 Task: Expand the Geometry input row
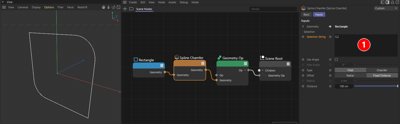pos(303,26)
